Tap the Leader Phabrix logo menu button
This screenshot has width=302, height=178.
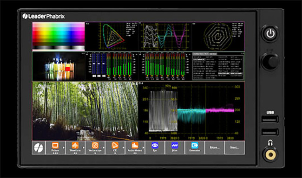pos(39,147)
